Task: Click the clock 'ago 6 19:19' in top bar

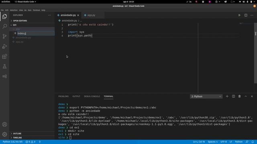Action: (128, 2)
